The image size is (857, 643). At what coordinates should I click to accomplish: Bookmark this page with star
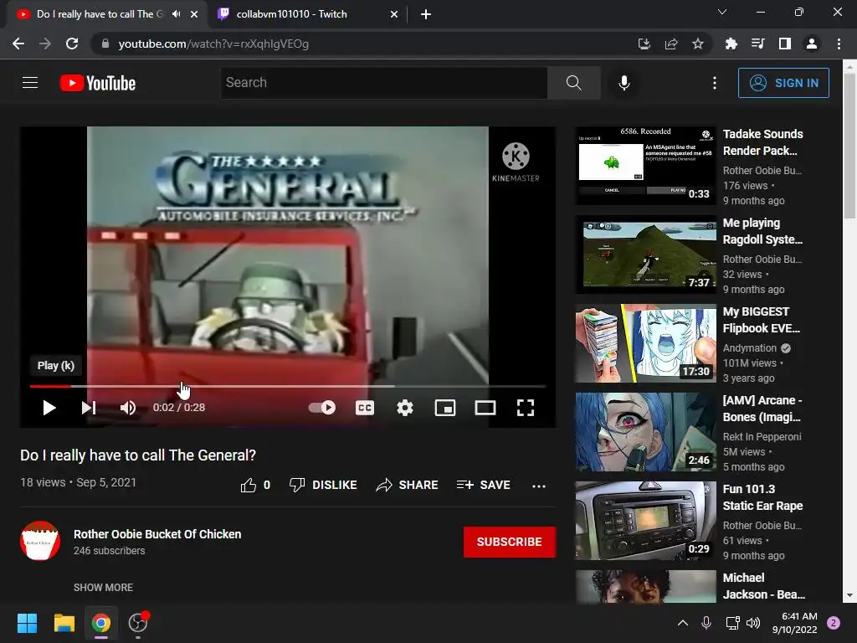click(x=698, y=44)
